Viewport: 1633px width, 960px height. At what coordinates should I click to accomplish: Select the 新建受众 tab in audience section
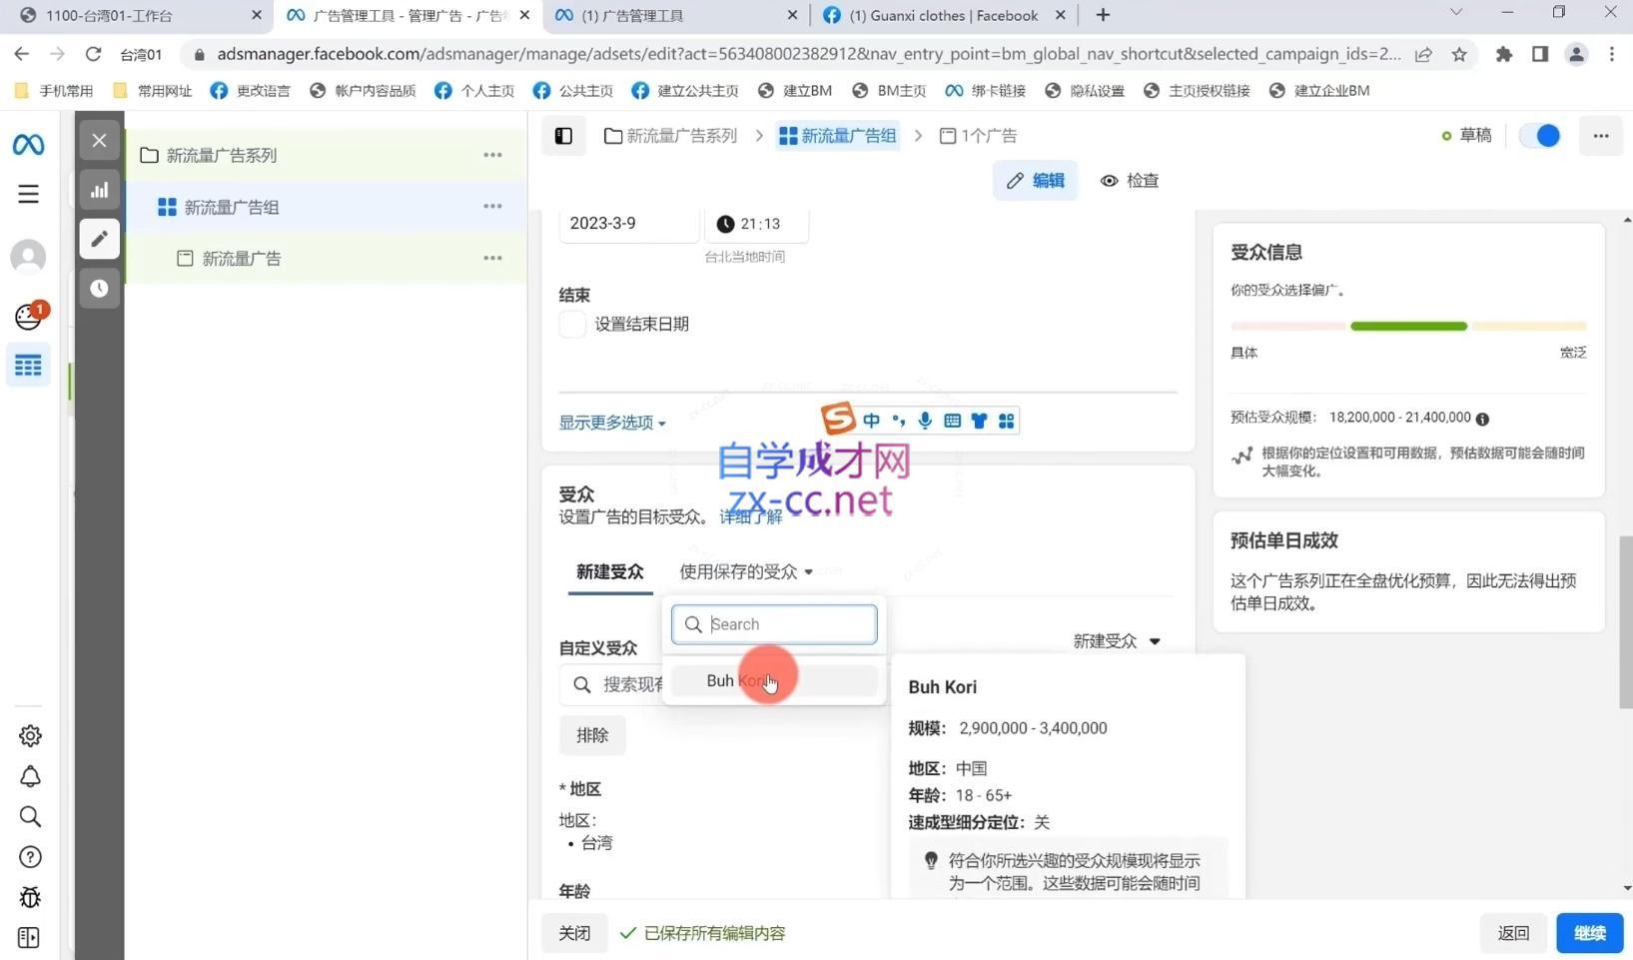point(609,571)
